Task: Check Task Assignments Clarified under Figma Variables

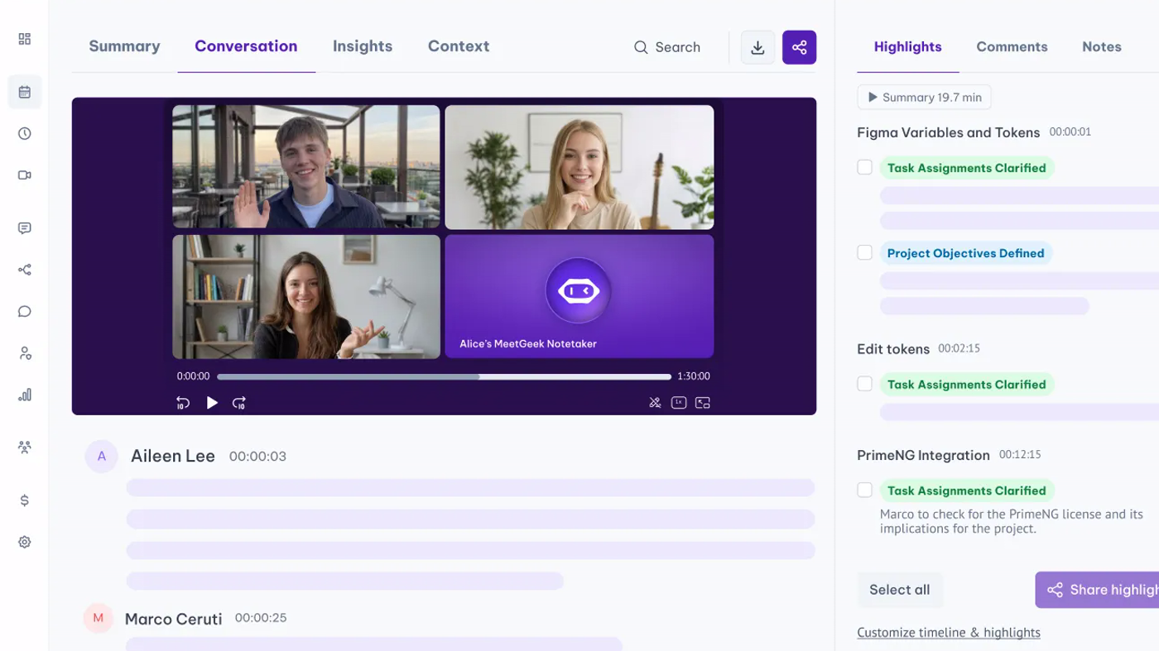Action: point(865,167)
